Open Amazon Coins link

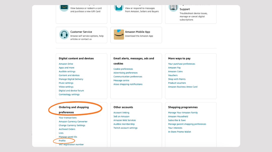coord(175,71)
